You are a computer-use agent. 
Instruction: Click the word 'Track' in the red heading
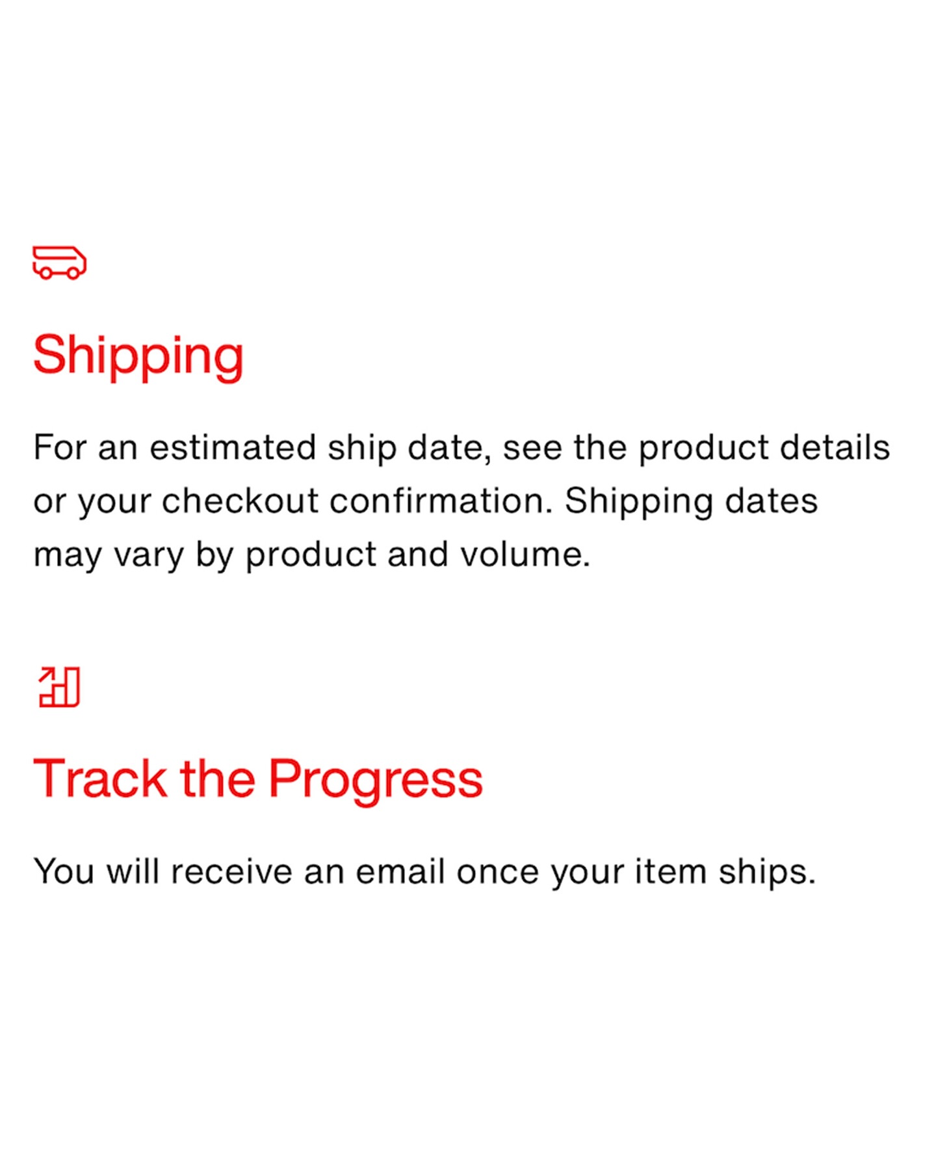[x=100, y=779]
